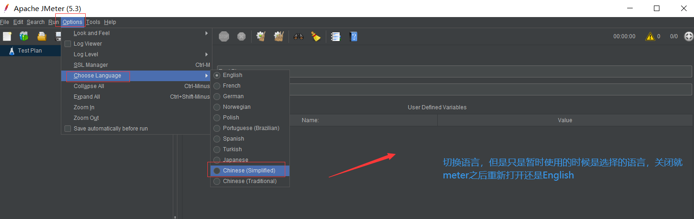This screenshot has height=219, width=694.
Task: Click the Clear results icon
Action: (261, 36)
